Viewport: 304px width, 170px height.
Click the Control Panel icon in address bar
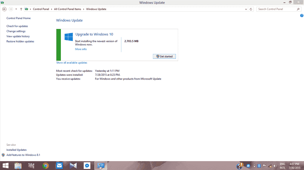[26, 9]
